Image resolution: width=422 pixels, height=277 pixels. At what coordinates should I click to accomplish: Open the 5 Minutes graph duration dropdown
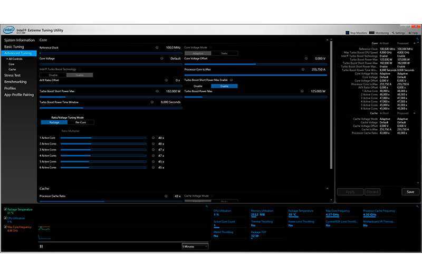click(x=195, y=246)
